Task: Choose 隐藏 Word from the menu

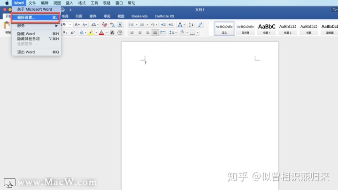Action: coord(36,34)
